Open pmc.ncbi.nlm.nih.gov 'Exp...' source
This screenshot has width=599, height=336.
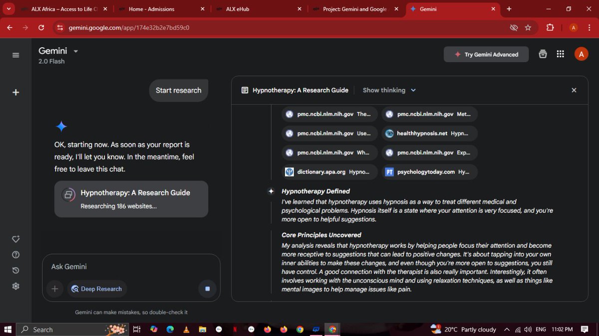(x=429, y=153)
